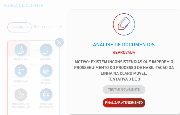
Task: Click the Tentar Novamente button
Action: click(x=124, y=90)
